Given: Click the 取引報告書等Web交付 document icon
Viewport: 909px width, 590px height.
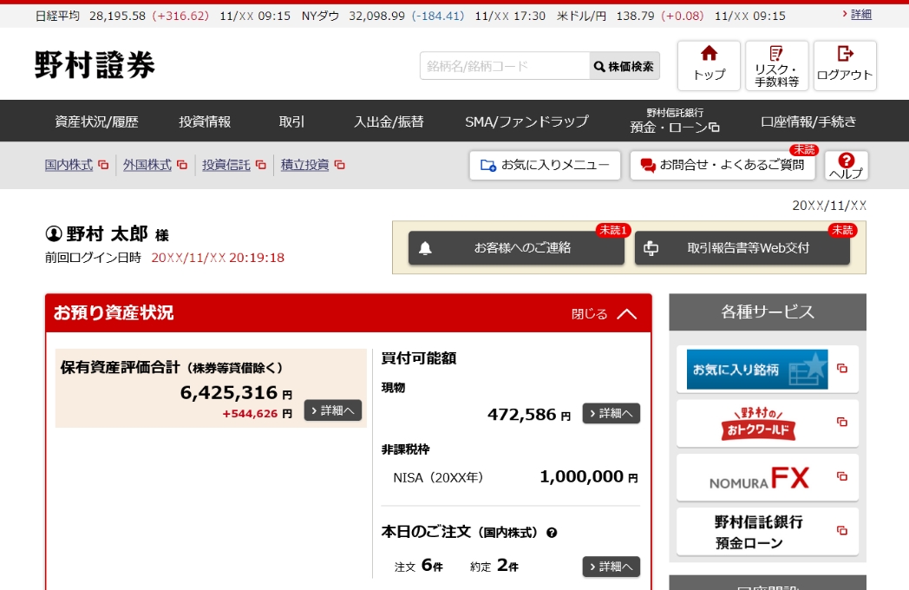Looking at the screenshot, I should point(651,248).
